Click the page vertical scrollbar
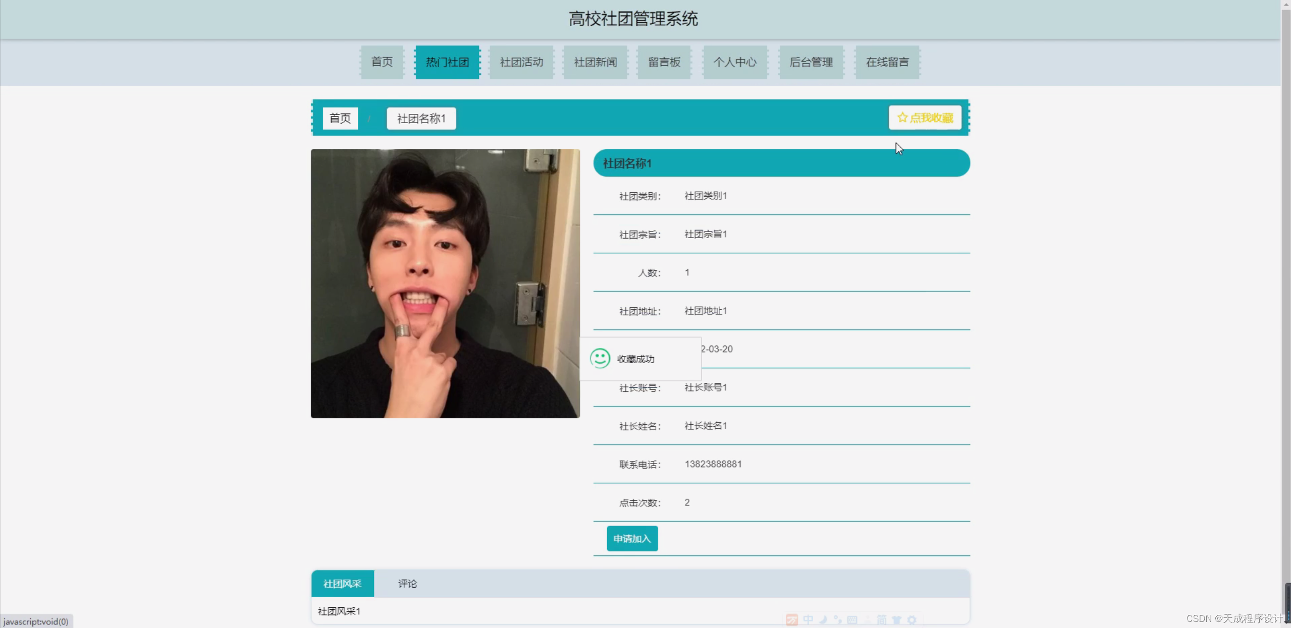 1286,303
